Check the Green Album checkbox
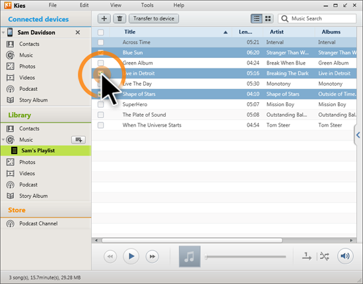The height and width of the screenshot is (284, 363). (101, 63)
